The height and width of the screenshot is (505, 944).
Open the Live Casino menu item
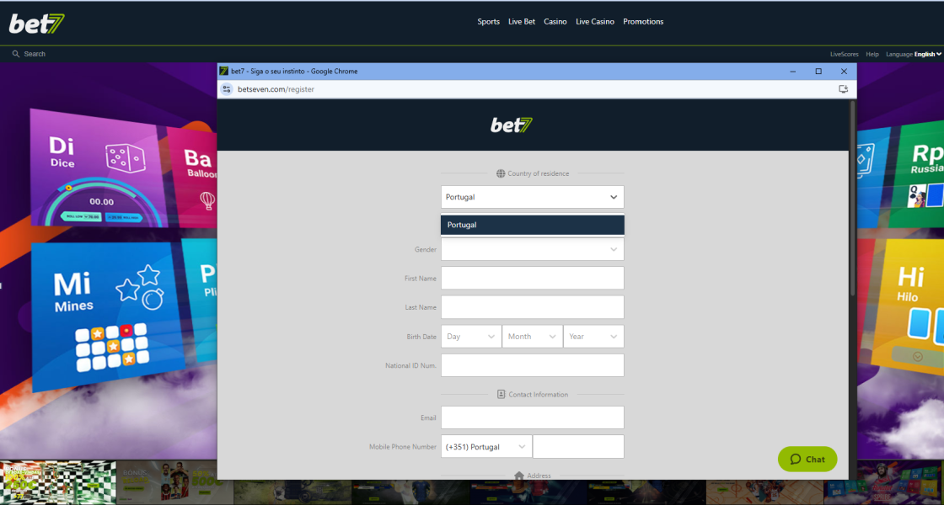[594, 22]
